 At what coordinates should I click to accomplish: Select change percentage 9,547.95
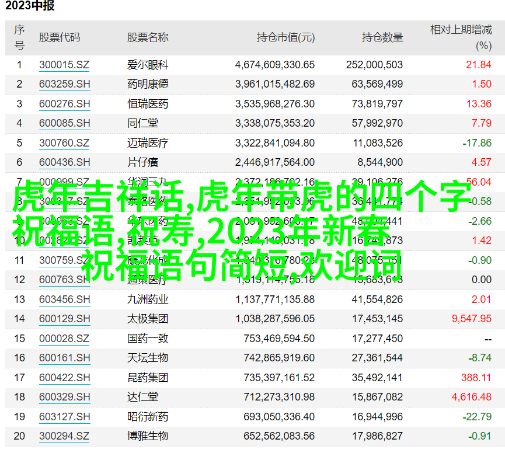472,319
